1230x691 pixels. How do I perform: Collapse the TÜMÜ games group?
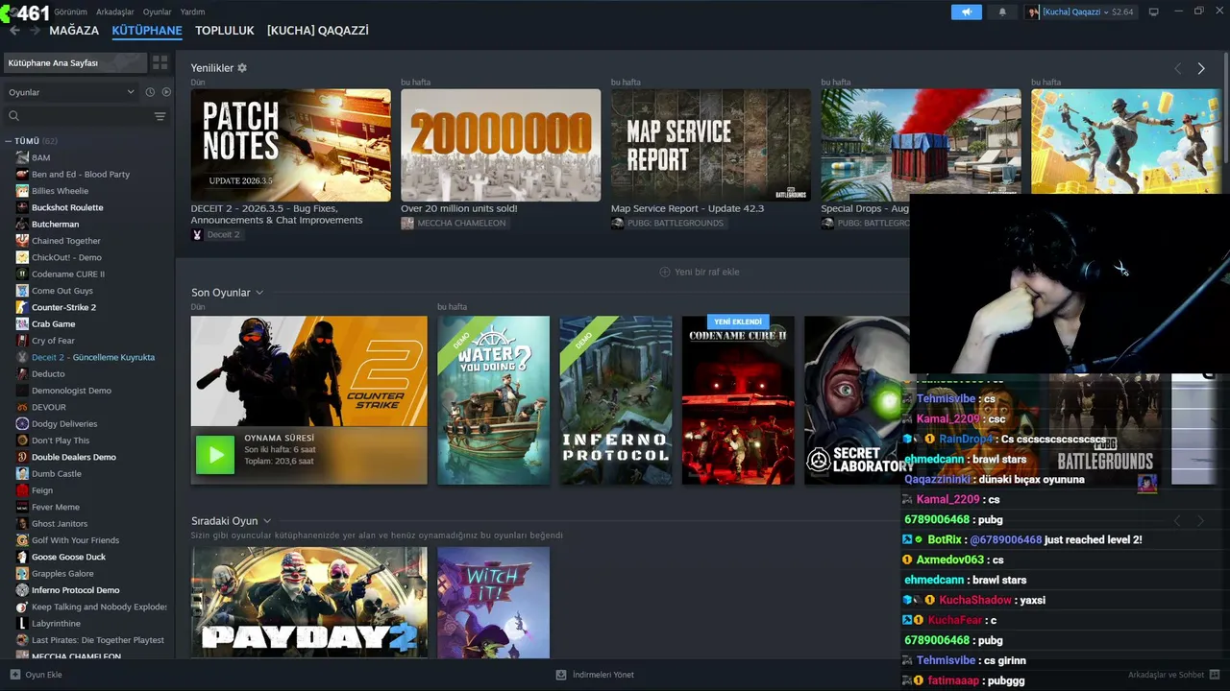pos(9,141)
